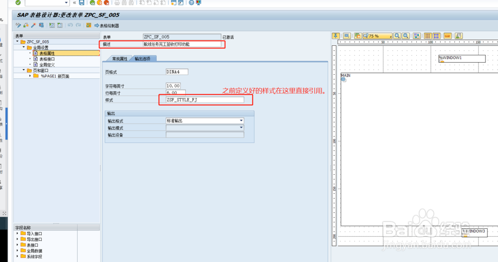Click the Create New Session icon

[173, 2]
